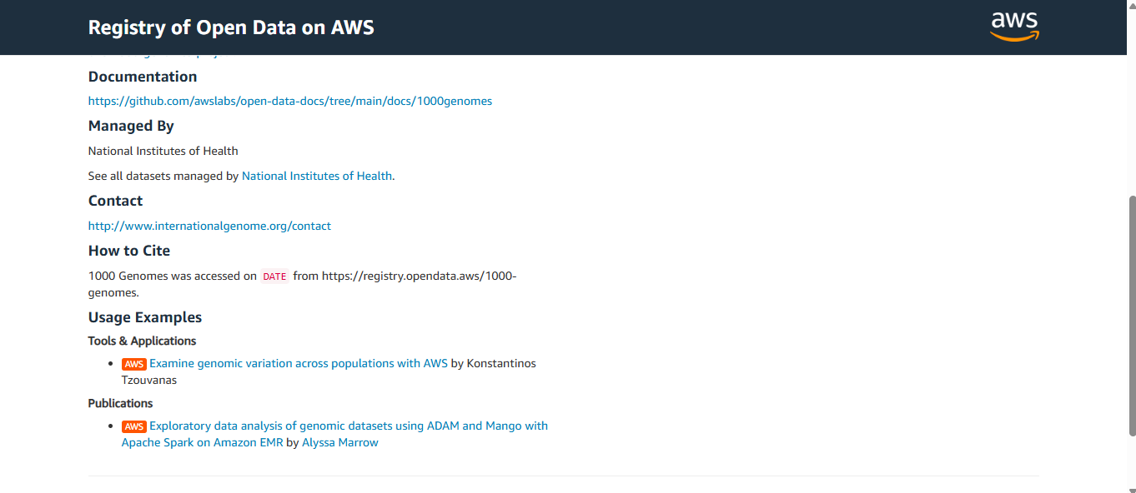Click the How to Cite heading

pos(129,251)
